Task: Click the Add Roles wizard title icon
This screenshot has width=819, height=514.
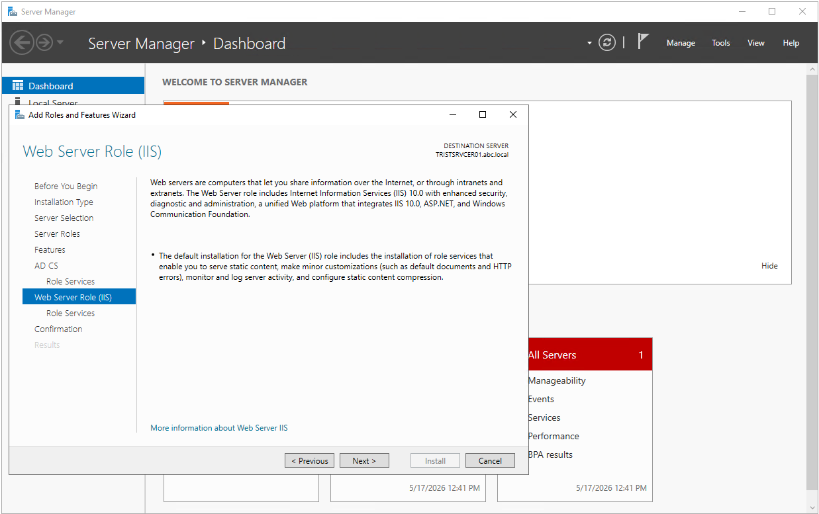Action: [x=20, y=114]
